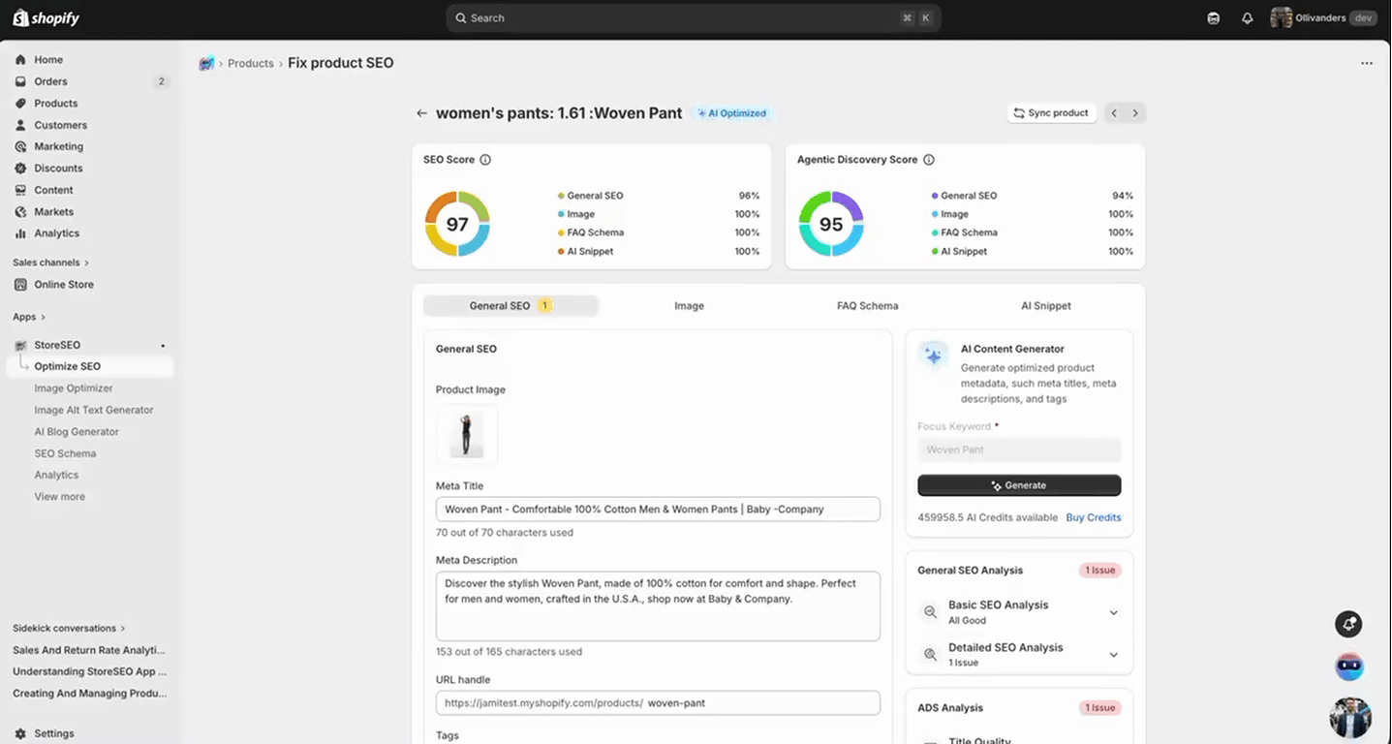Open the FAQ Schema tab
Image resolution: width=1392 pixels, height=744 pixels.
(x=866, y=305)
